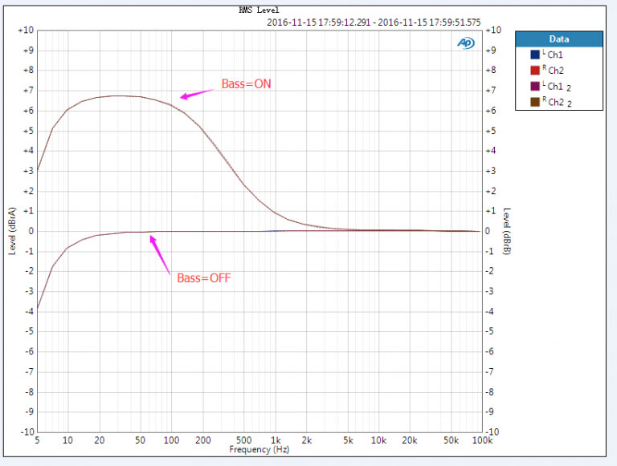Click the red Ch2 legend swatch

tap(534, 71)
